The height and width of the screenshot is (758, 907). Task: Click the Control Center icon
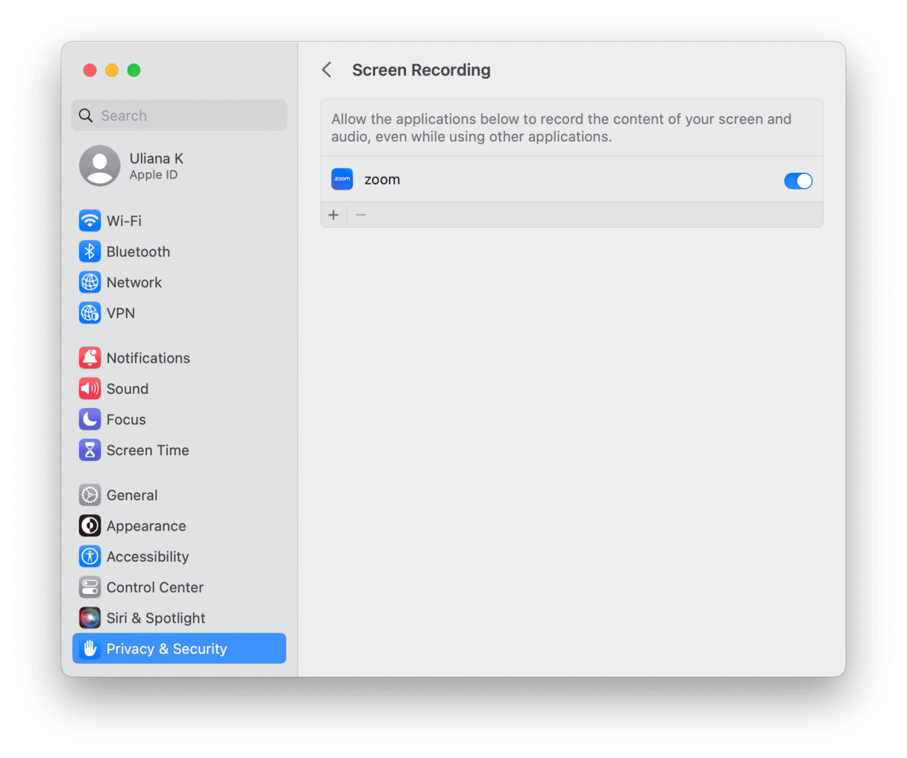click(x=90, y=587)
